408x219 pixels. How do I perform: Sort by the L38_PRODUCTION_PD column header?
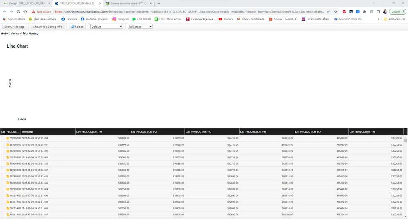[x=321, y=132]
